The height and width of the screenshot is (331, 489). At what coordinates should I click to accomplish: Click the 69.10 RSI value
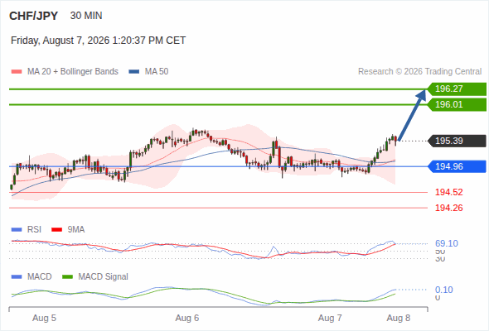(x=447, y=243)
